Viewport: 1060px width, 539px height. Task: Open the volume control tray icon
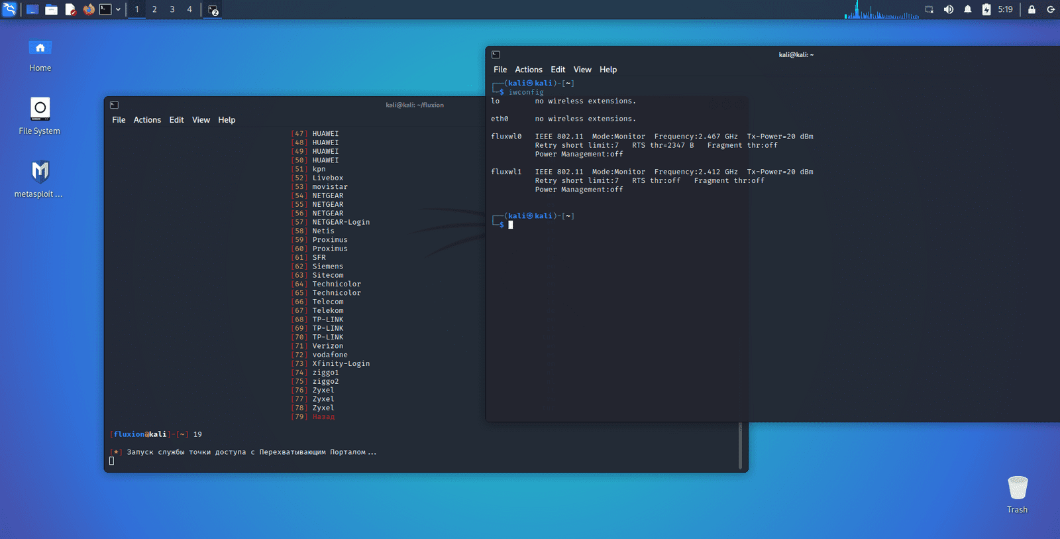(949, 9)
